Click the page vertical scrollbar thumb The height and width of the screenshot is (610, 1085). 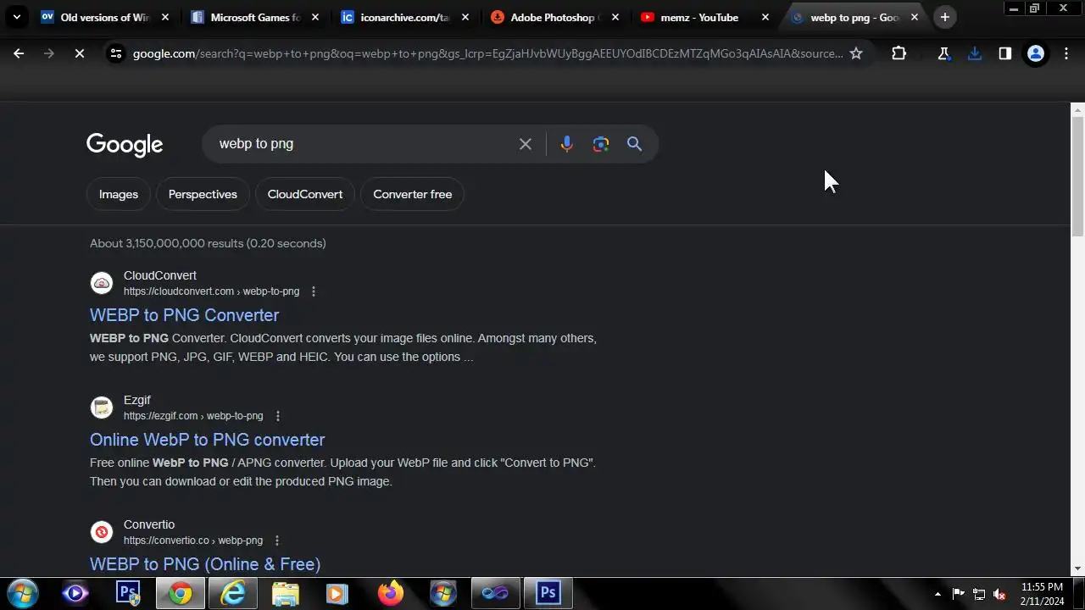click(1077, 176)
